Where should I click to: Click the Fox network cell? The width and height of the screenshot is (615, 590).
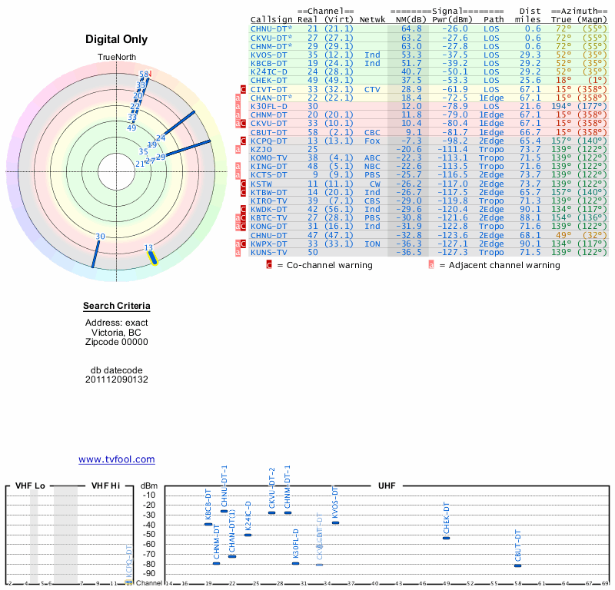(372, 141)
